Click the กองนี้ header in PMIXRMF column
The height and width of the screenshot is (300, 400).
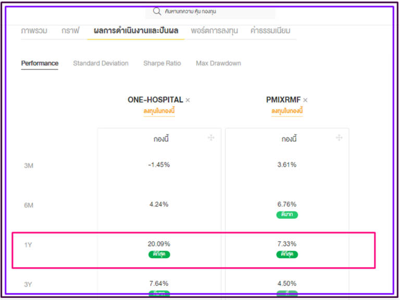click(289, 139)
